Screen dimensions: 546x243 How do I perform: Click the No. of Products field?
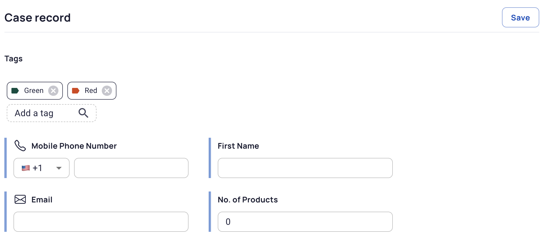(x=305, y=222)
